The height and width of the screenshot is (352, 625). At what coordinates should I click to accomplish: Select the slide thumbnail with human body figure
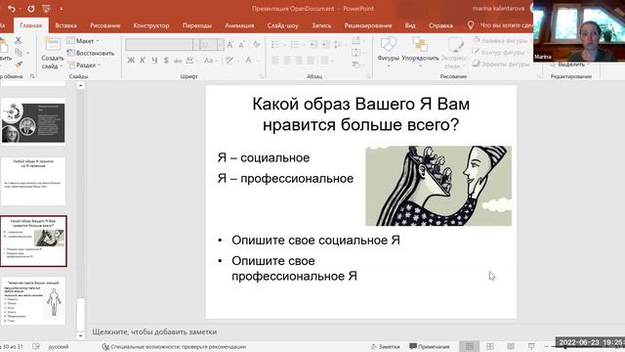pos(33,301)
